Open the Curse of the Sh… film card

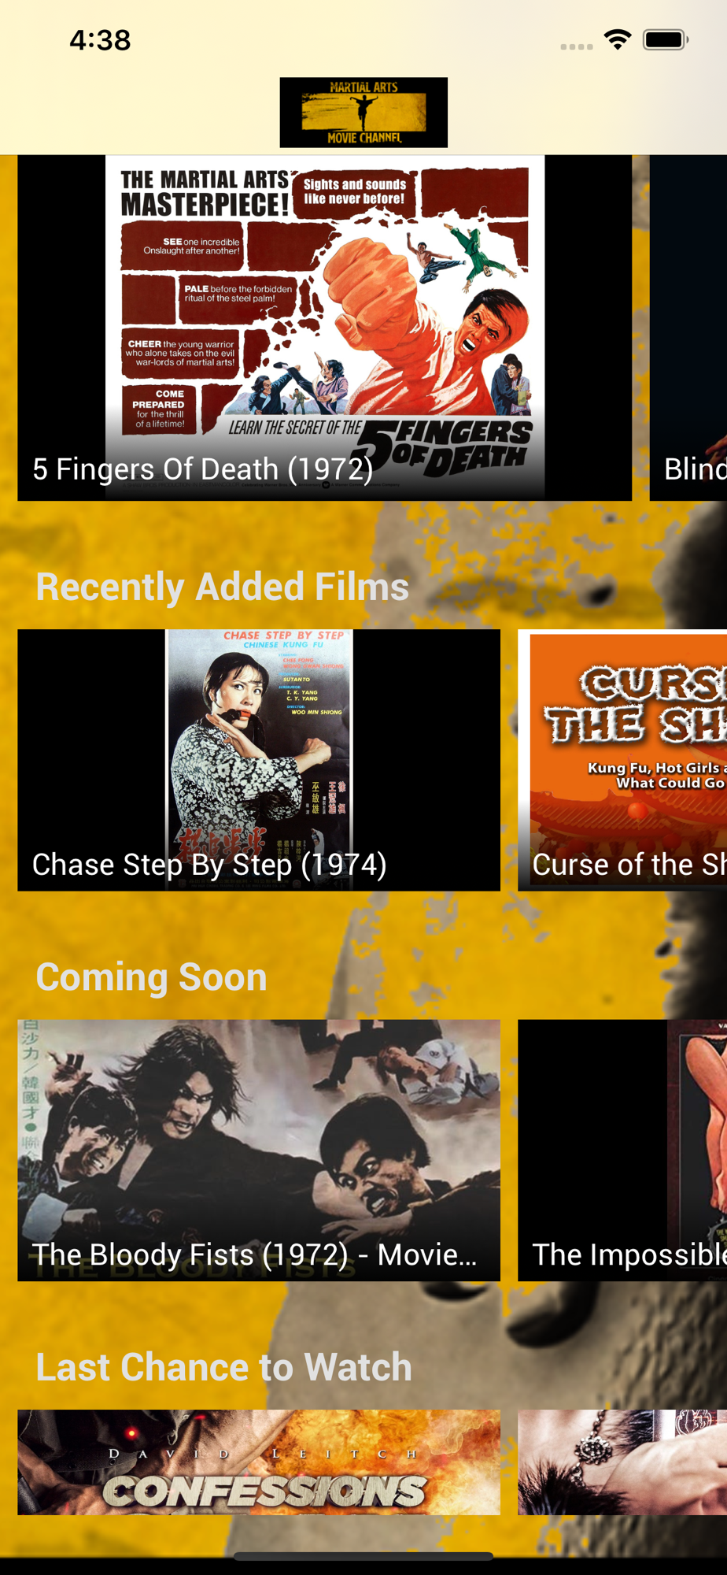pos(622,760)
